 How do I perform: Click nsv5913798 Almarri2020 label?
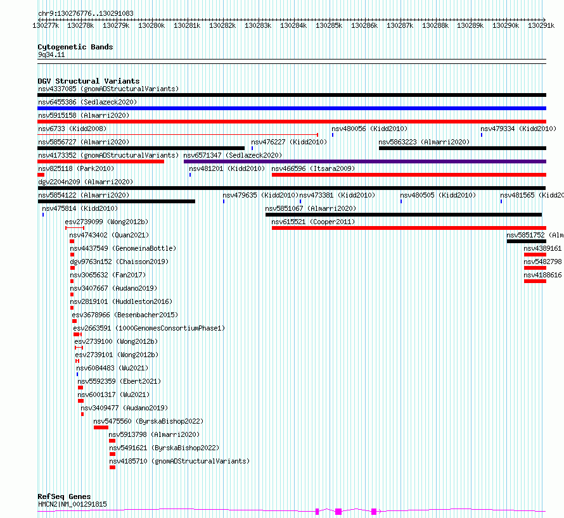coord(154,434)
